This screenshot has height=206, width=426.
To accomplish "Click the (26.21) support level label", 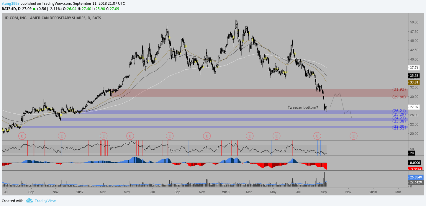I will (399, 111).
